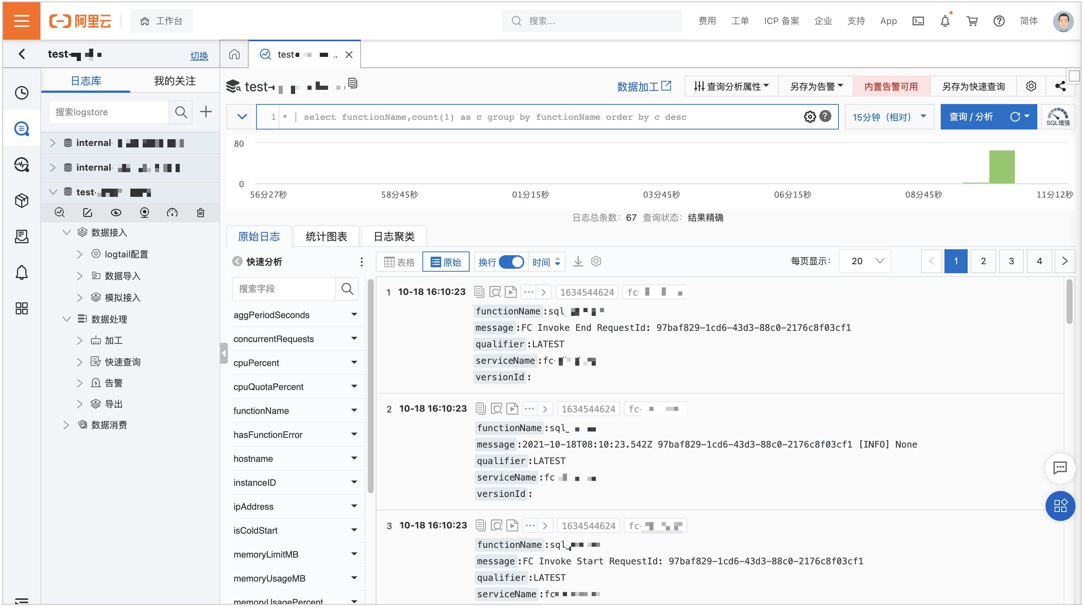Open settings gear in the query toolbar
This screenshot has height=607, width=1083.
pyautogui.click(x=1031, y=86)
